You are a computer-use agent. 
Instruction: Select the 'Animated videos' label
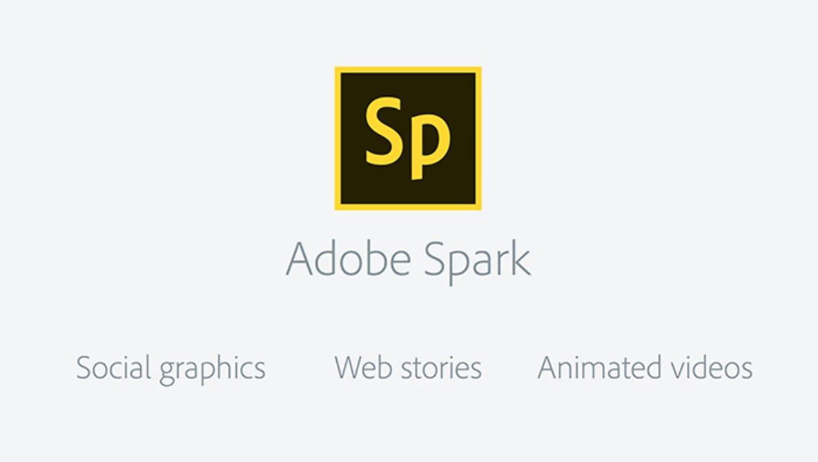pyautogui.click(x=645, y=368)
